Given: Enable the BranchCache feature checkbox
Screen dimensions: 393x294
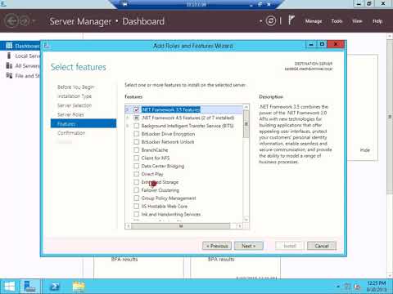Looking at the screenshot, I should coord(137,150).
